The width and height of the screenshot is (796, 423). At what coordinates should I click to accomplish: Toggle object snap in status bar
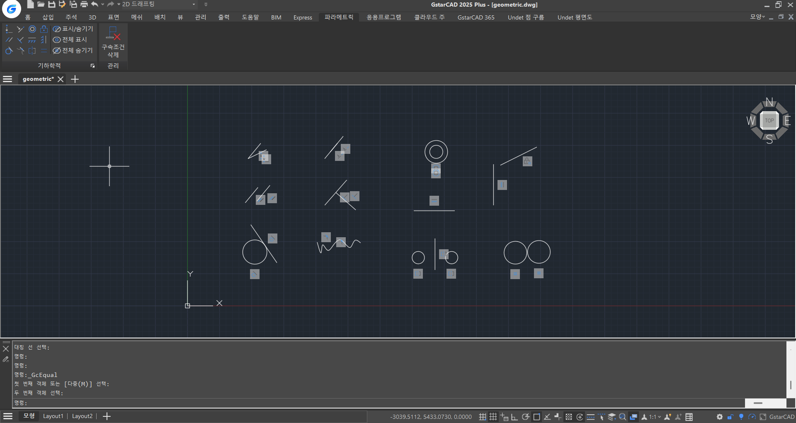[x=536, y=417]
